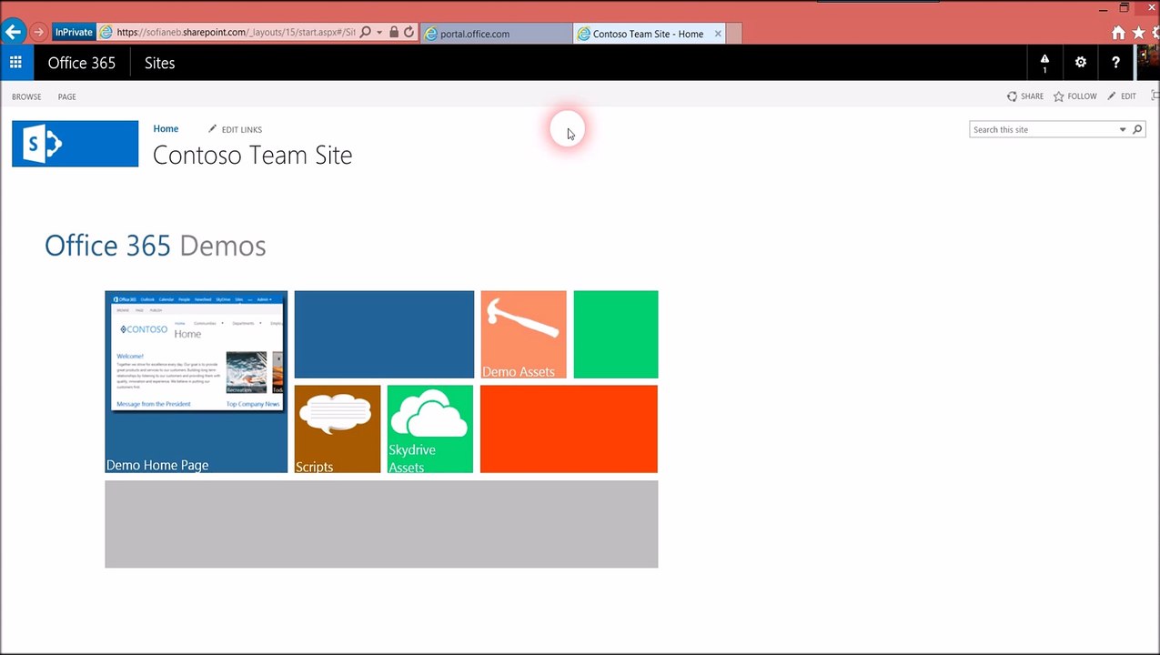Click FOLLOW to follow this site
This screenshot has height=655, width=1160.
[x=1074, y=96]
